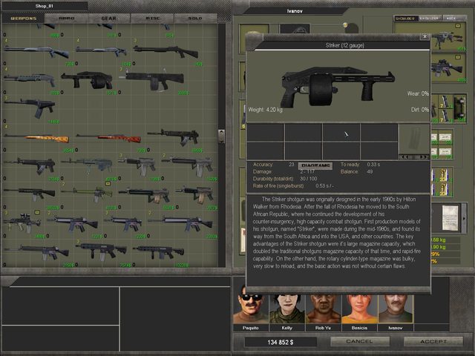This screenshot has height=356, width=475.
Task: Click the 'Wear: 0%' readout
Action: click(417, 93)
